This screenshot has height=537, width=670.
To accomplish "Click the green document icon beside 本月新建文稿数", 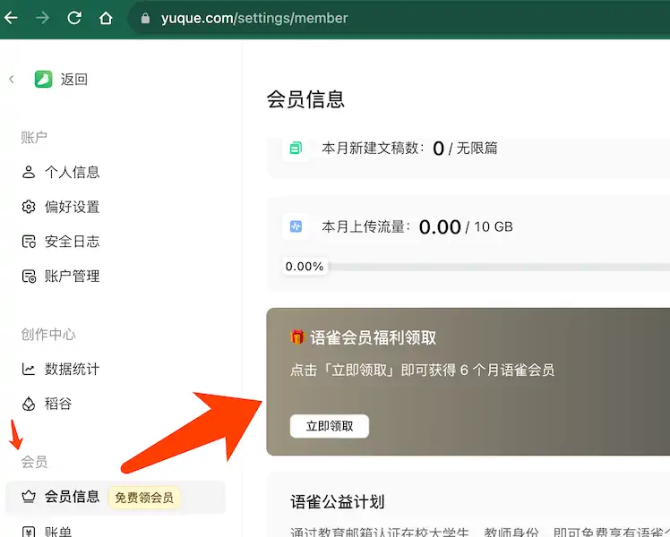I will [x=296, y=149].
